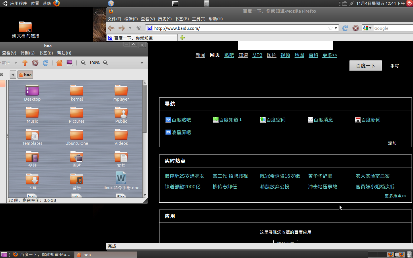Click the 100% zoom level in file manager
Image resolution: width=413 pixels, height=258 pixels.
tap(94, 63)
